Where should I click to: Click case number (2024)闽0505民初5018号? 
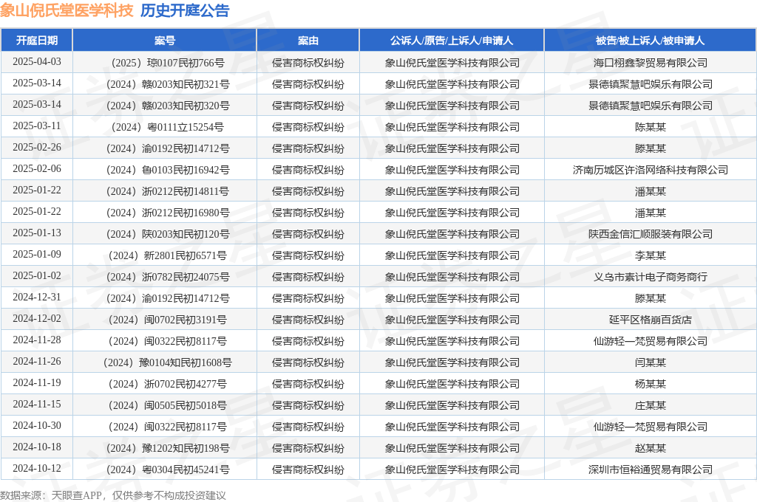pos(168,405)
